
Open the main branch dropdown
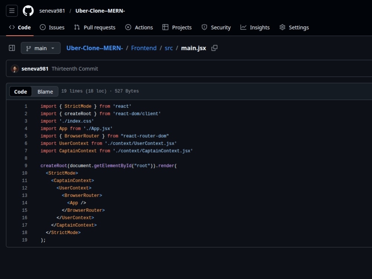coord(41,48)
